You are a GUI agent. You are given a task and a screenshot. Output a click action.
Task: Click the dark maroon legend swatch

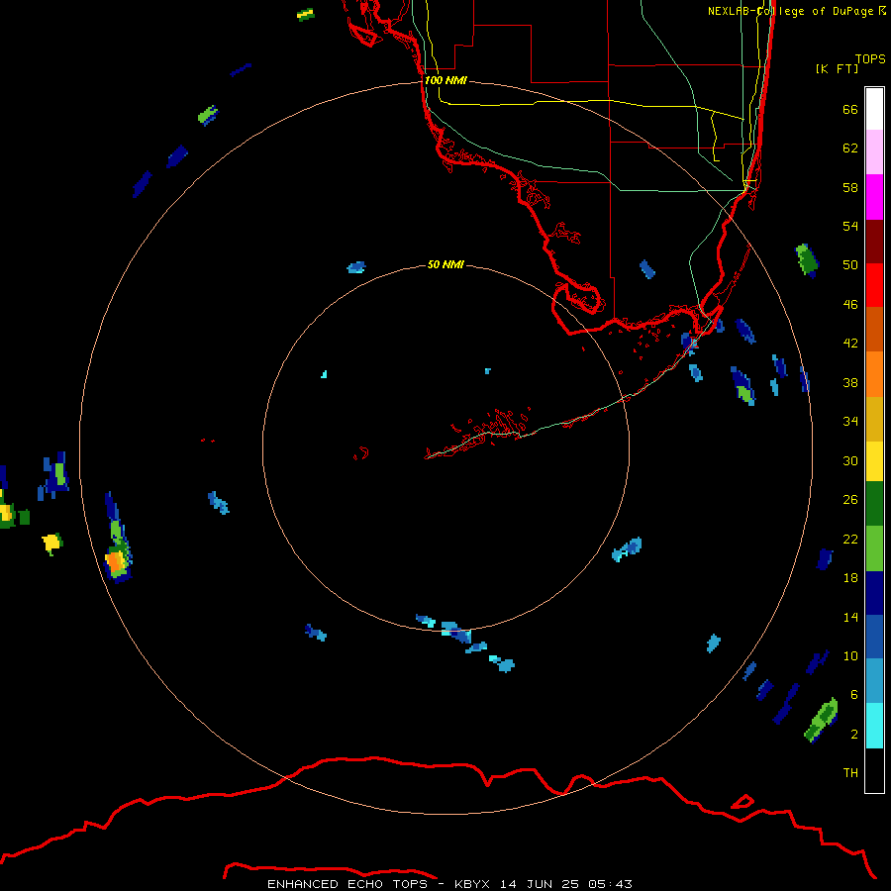[x=874, y=242]
